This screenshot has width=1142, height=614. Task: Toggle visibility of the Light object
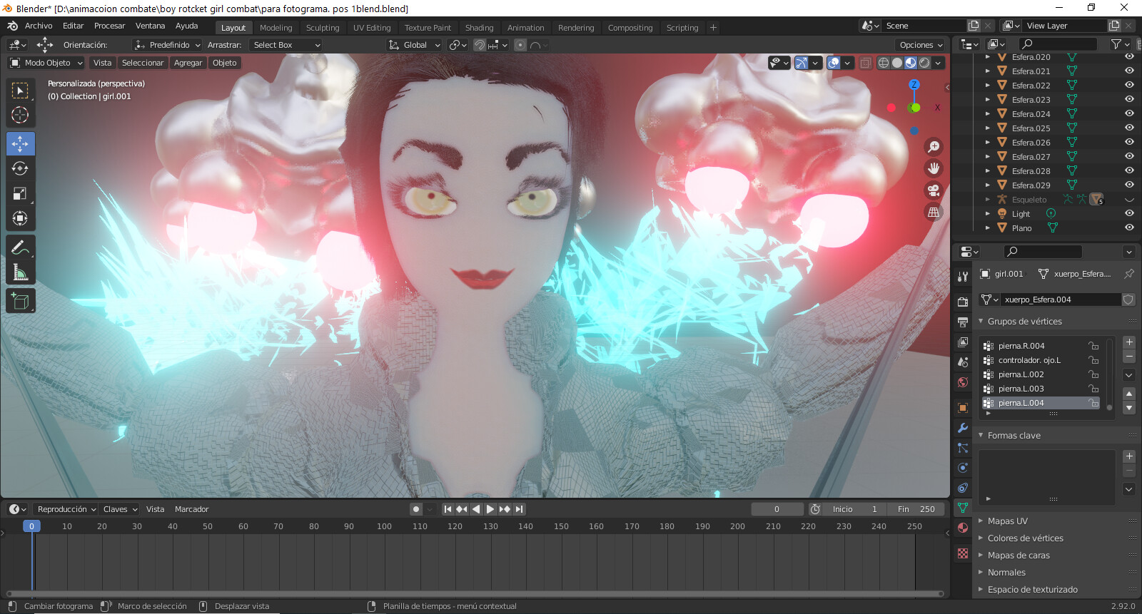click(x=1129, y=213)
